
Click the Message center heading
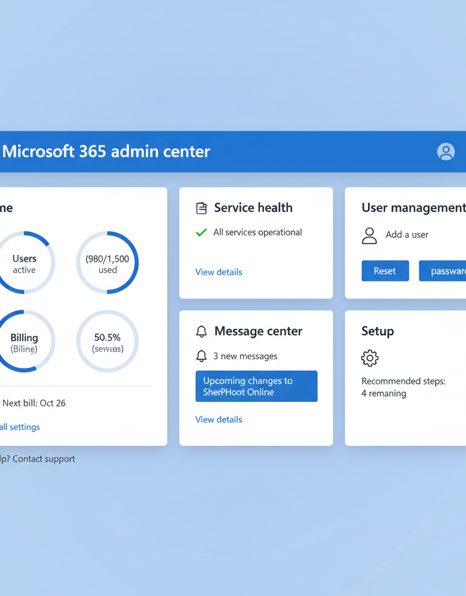point(258,331)
